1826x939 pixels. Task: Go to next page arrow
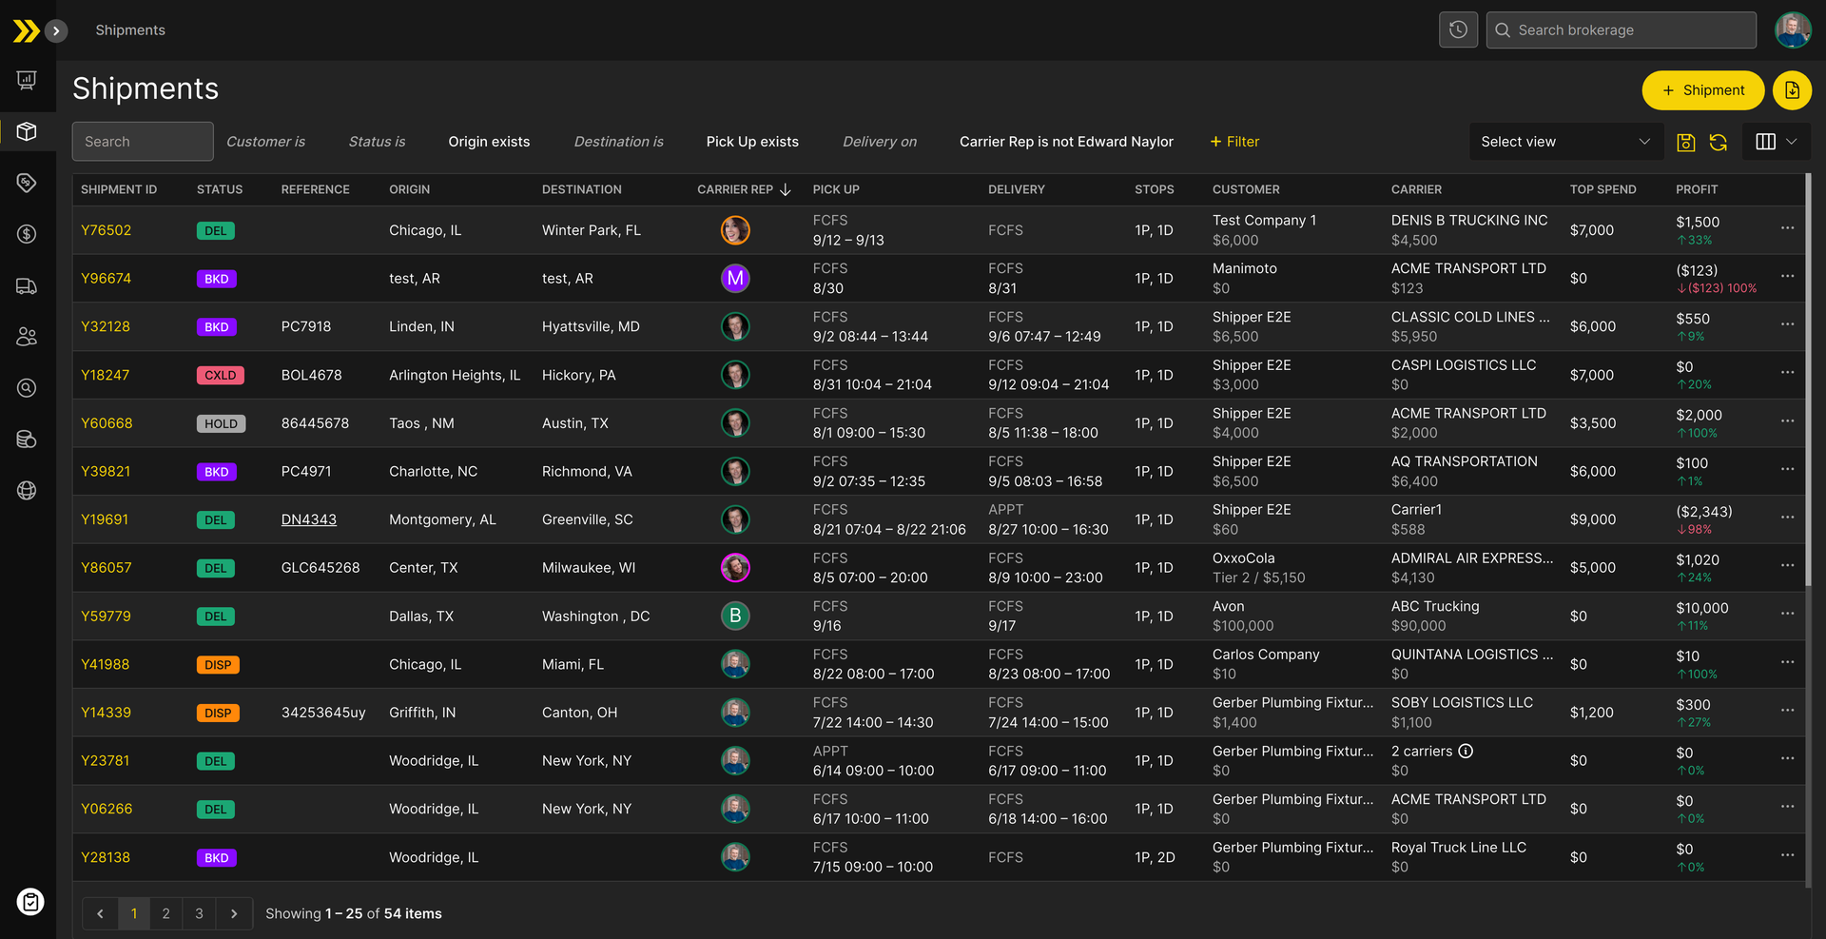(x=234, y=913)
